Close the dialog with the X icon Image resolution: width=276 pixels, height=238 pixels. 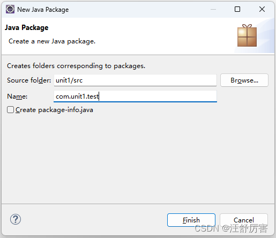click(262, 9)
